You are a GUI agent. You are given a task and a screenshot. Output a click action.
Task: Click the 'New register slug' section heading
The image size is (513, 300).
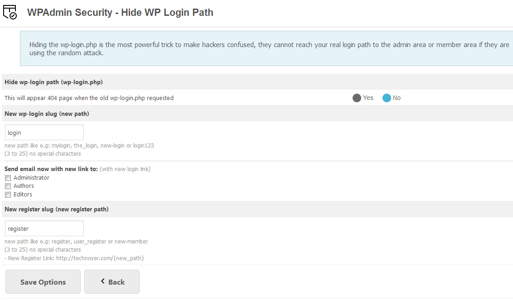click(57, 209)
